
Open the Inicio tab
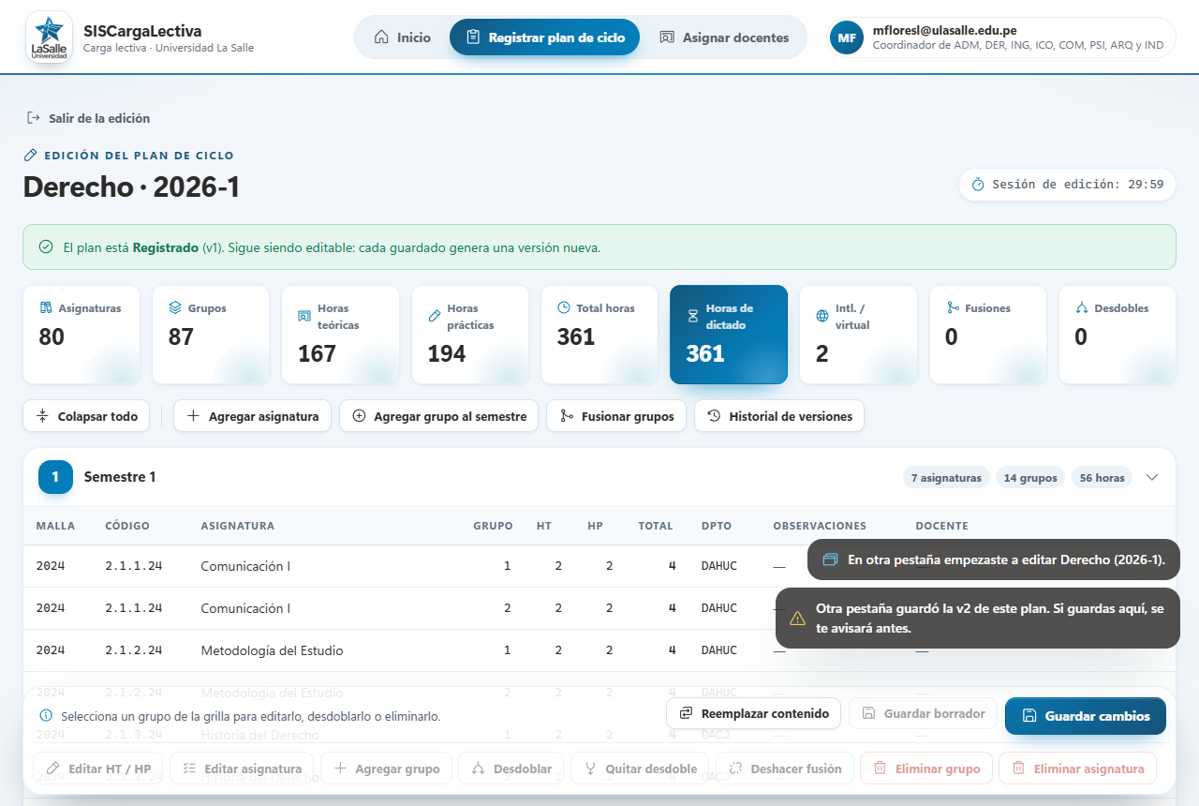[x=403, y=37]
